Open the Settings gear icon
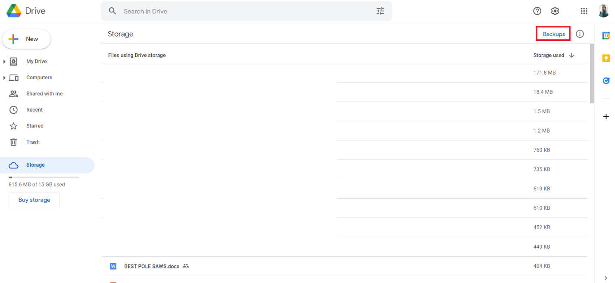Image resolution: width=615 pixels, height=283 pixels. (555, 11)
